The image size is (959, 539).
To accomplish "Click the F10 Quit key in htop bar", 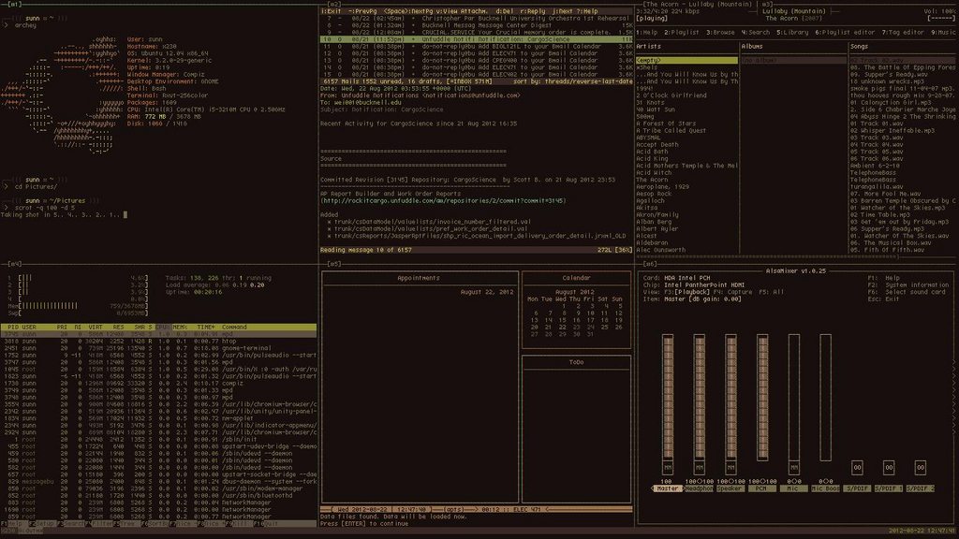I will [265, 524].
